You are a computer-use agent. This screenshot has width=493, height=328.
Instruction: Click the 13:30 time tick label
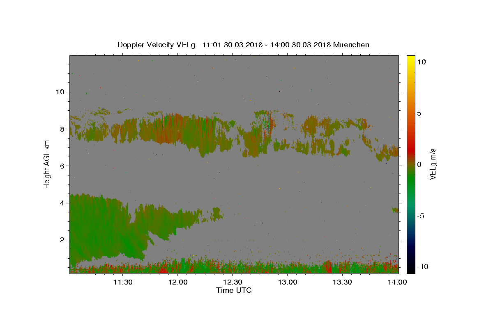[342, 282]
